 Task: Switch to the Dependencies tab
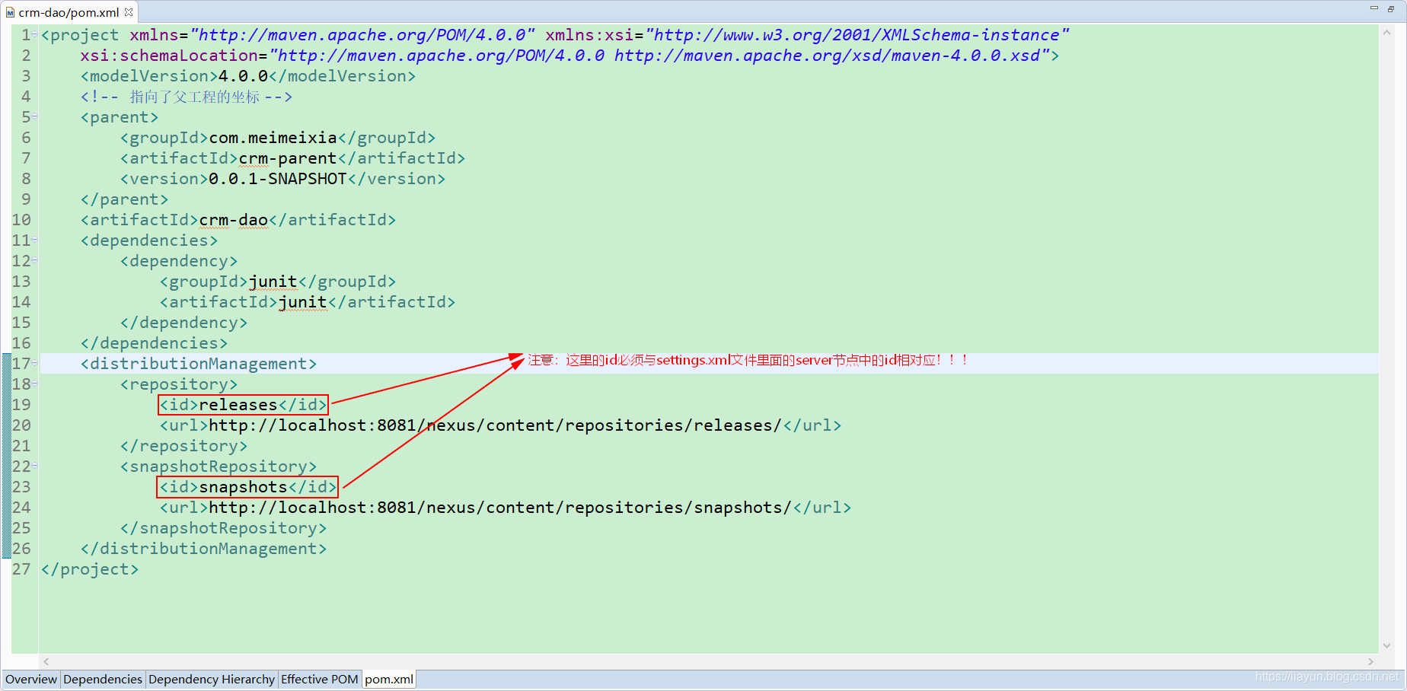(x=103, y=679)
